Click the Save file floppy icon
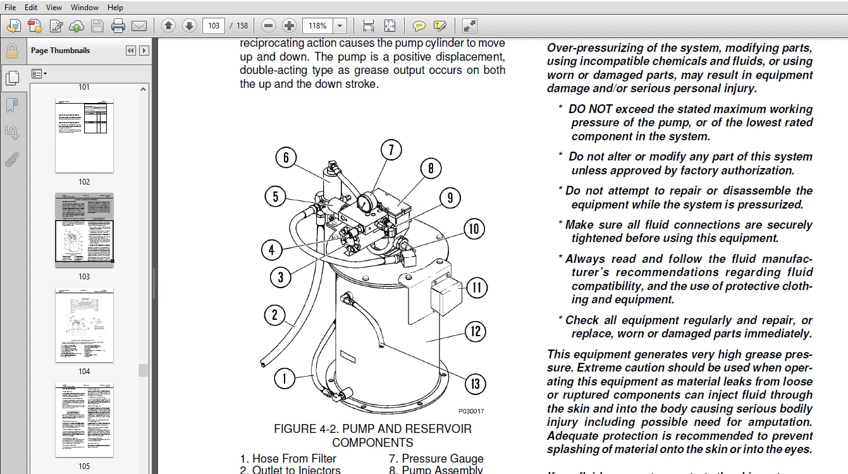848x474 pixels. click(97, 26)
